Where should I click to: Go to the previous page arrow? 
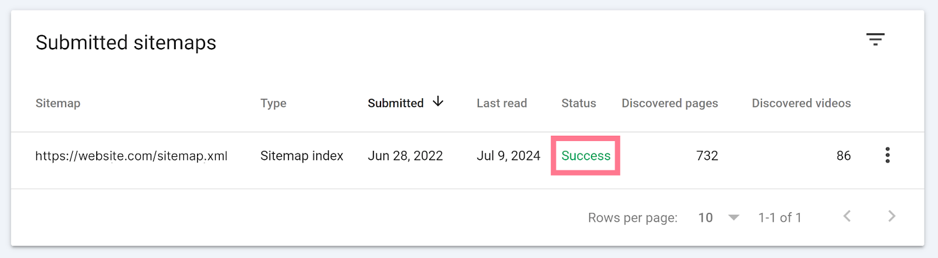click(x=847, y=216)
